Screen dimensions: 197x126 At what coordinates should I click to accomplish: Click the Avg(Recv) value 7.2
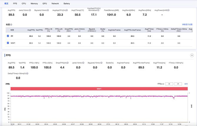[144, 15]
